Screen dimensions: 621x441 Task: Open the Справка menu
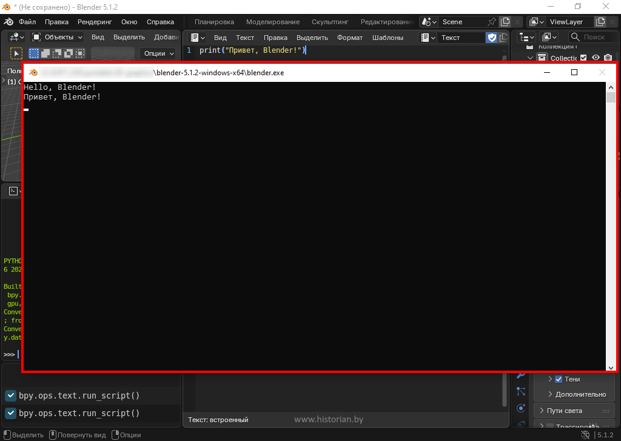pos(160,22)
